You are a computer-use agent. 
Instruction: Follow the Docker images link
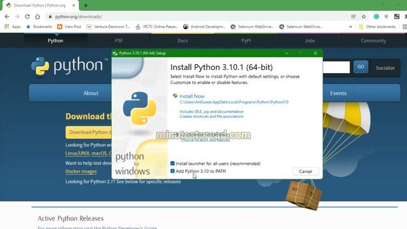[81, 171]
